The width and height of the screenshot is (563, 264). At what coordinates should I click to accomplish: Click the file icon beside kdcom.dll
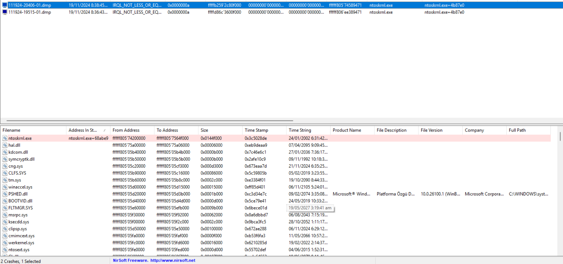point(5,152)
